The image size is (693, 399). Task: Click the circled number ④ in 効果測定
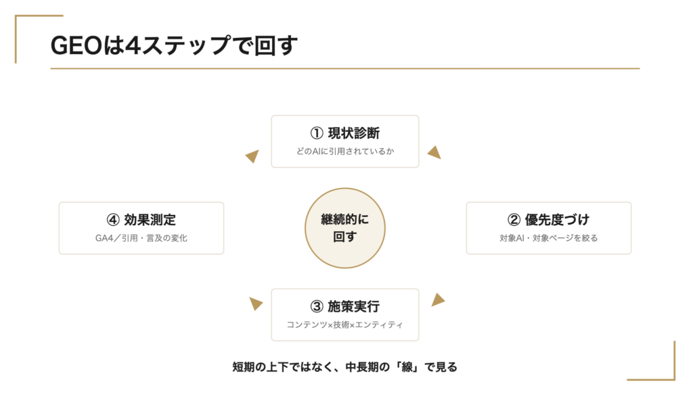[113, 220]
